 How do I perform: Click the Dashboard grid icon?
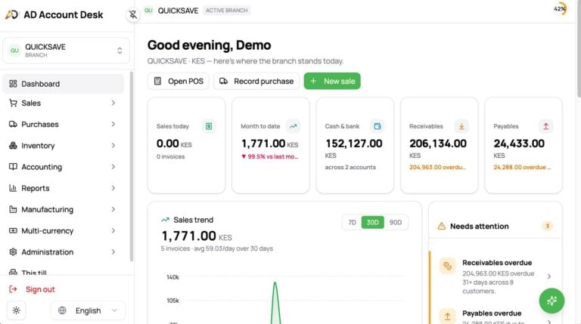pyautogui.click(x=13, y=84)
